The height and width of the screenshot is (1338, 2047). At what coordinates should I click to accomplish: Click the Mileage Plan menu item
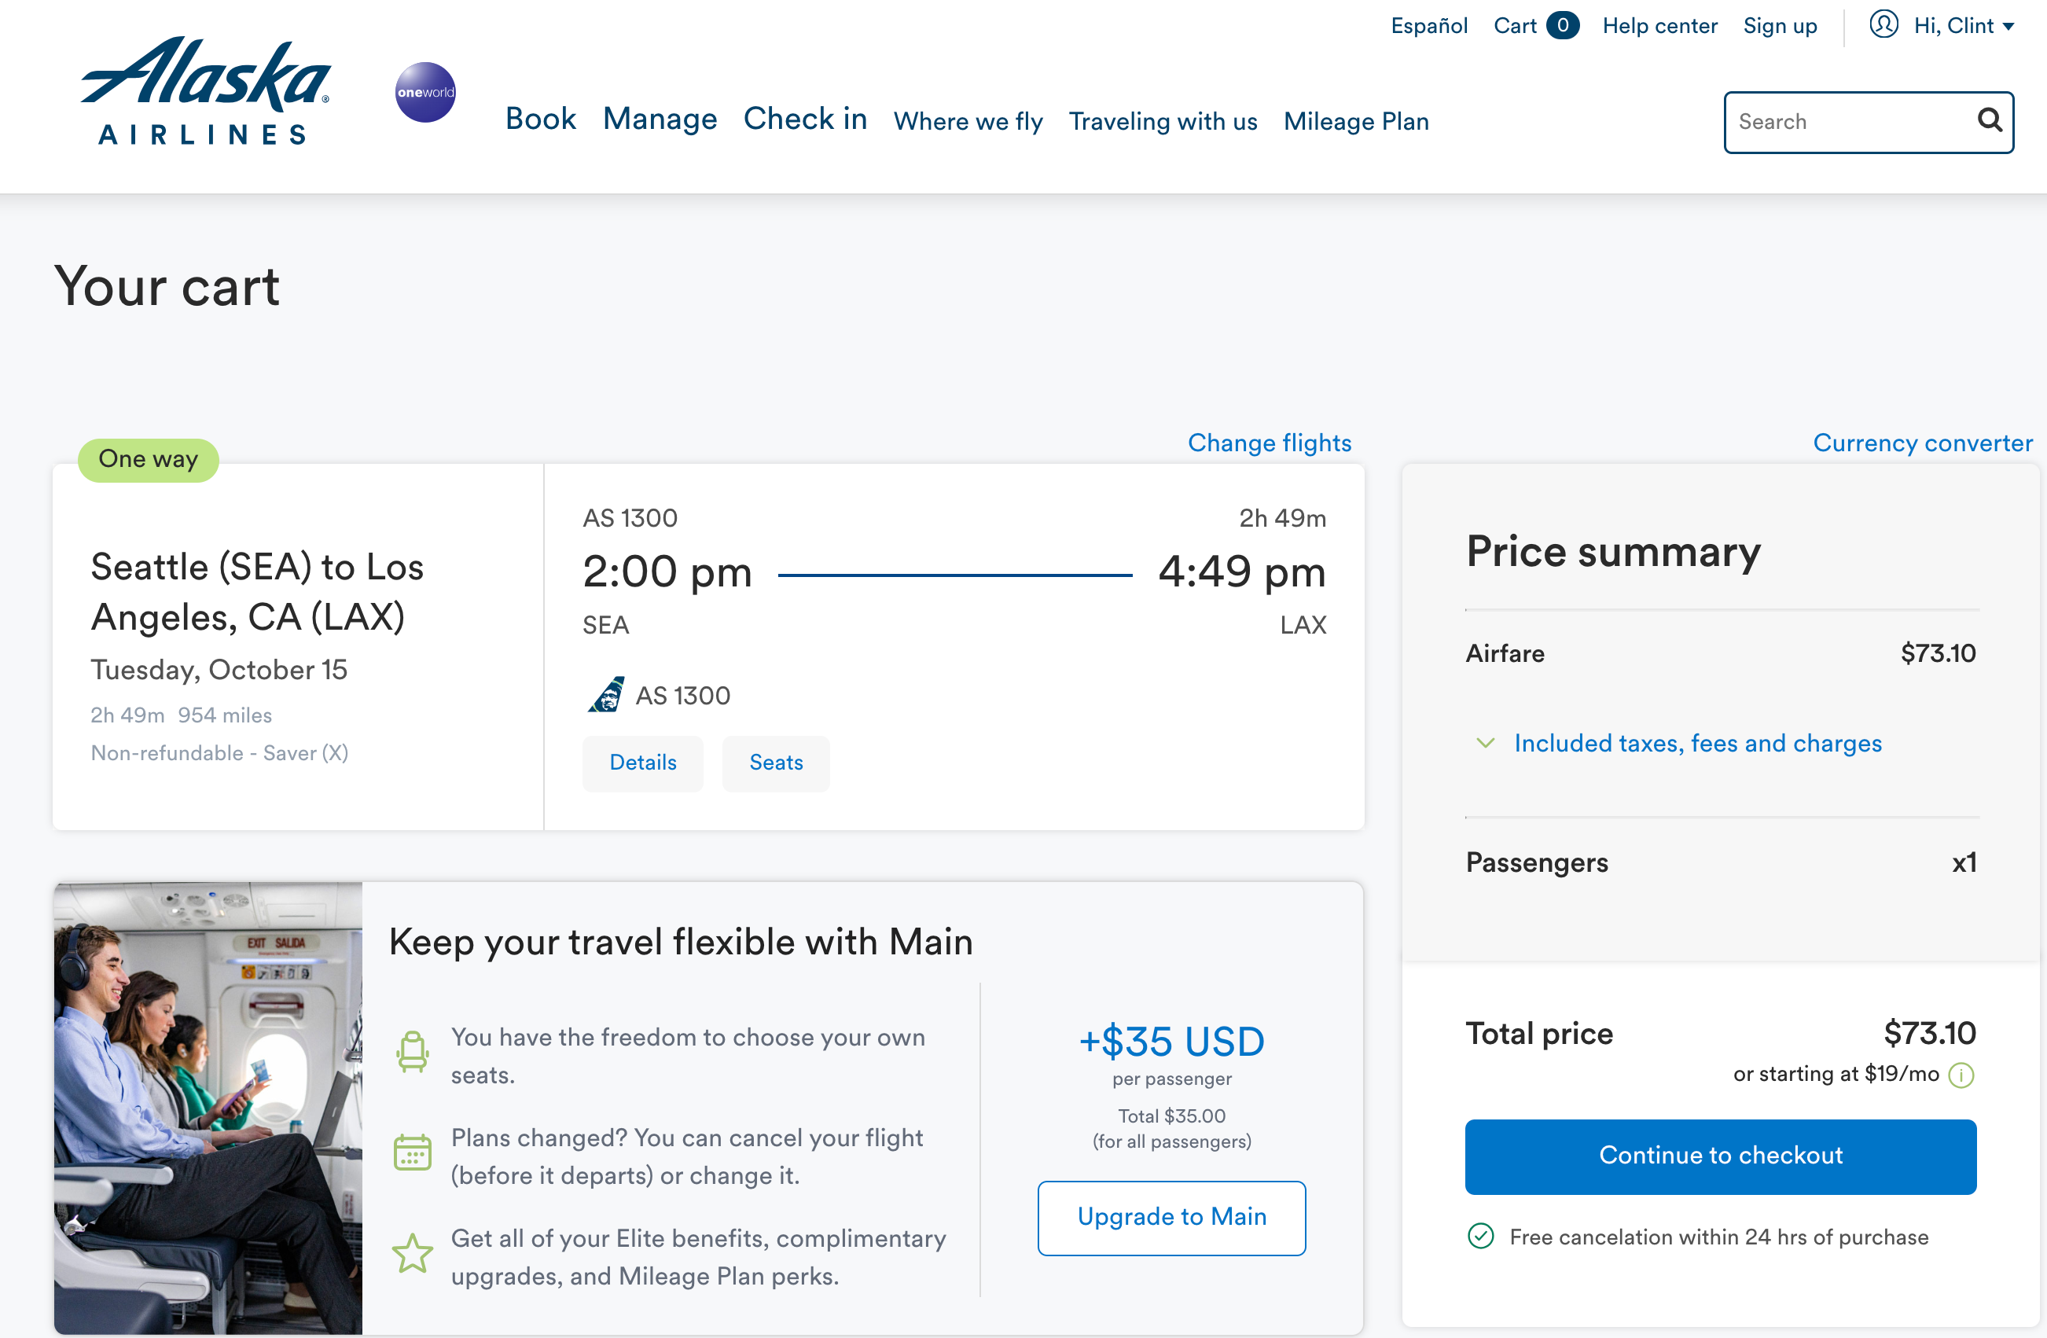(x=1356, y=121)
